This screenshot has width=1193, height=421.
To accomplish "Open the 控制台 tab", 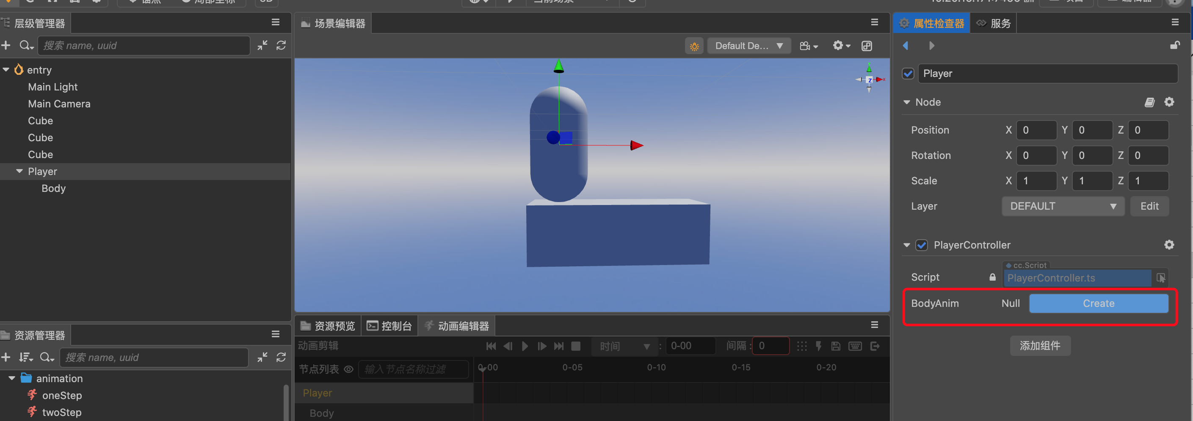I will [x=389, y=326].
